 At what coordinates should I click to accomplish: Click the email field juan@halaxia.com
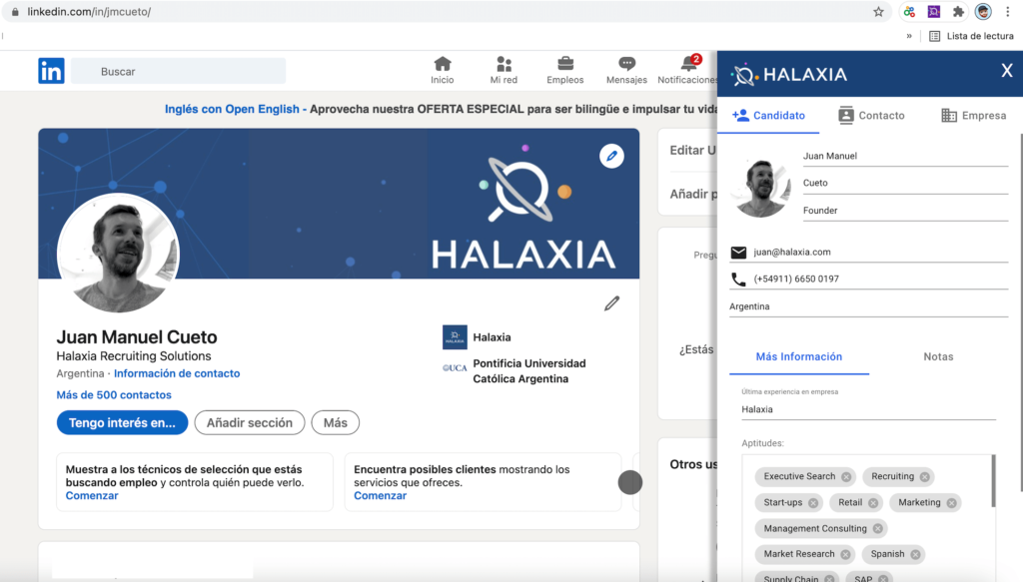[881, 253]
